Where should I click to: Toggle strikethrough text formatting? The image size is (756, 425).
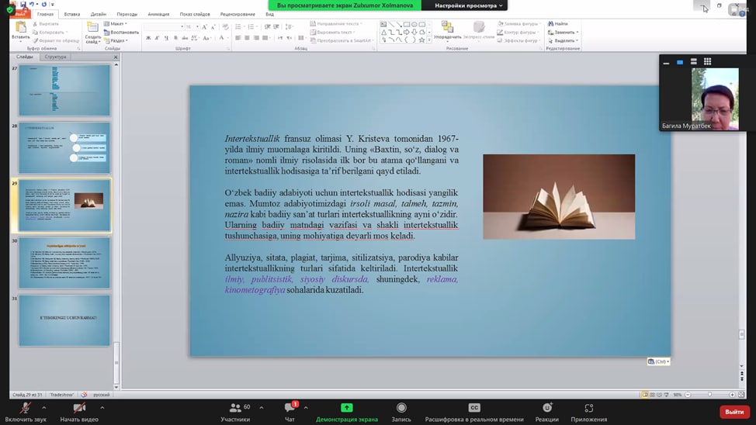[185, 37]
